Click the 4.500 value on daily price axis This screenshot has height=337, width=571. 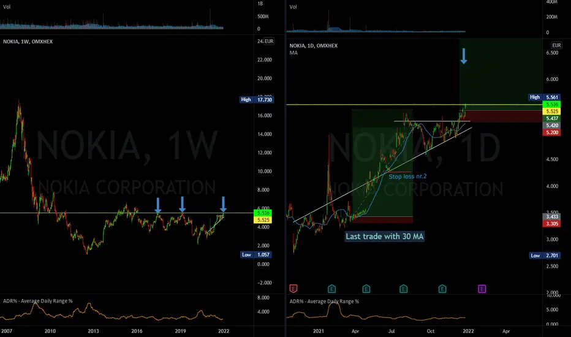[552, 159]
